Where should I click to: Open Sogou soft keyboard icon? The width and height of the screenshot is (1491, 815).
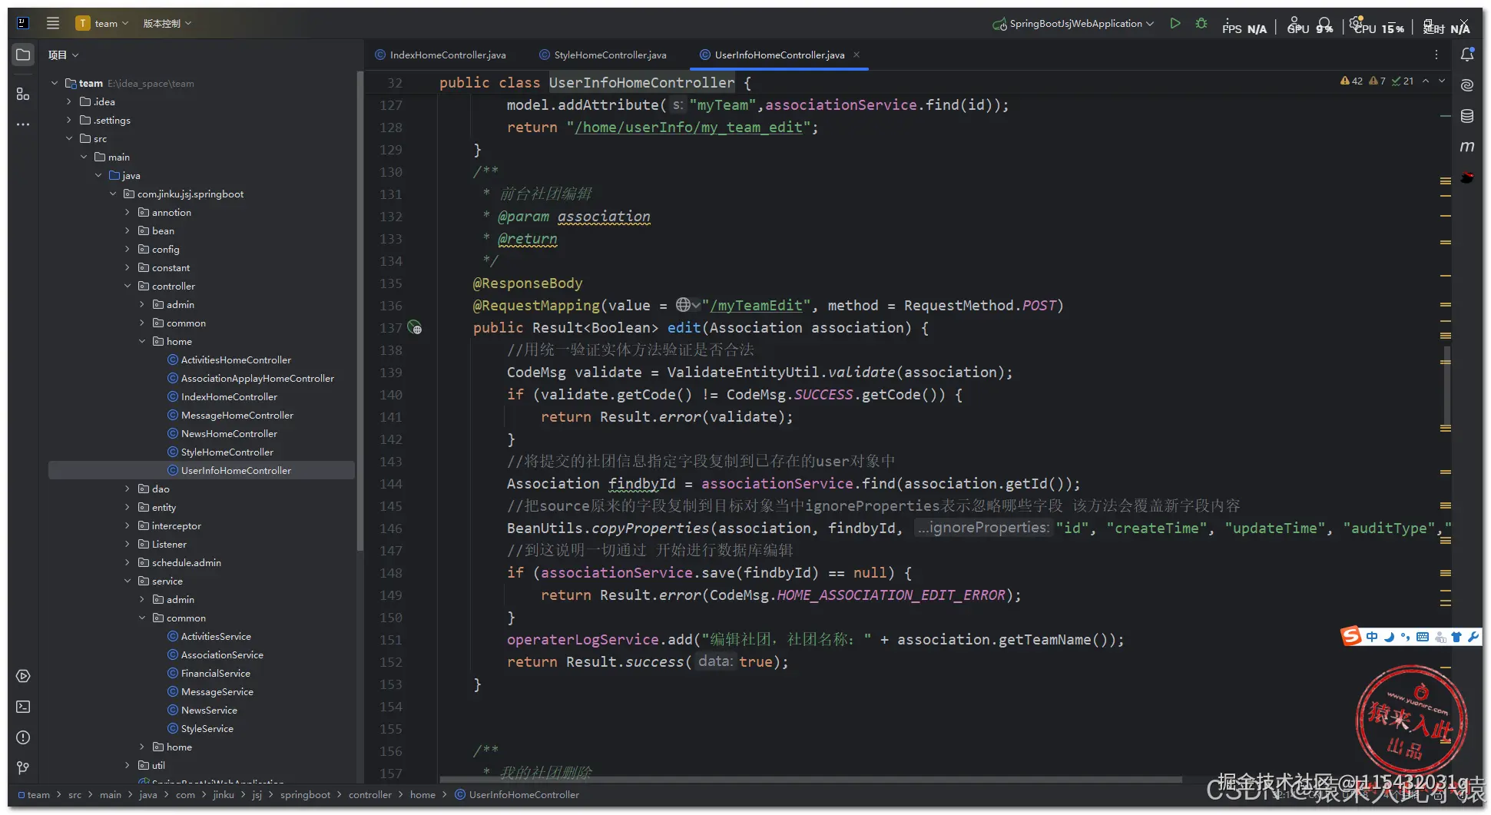[1423, 637]
